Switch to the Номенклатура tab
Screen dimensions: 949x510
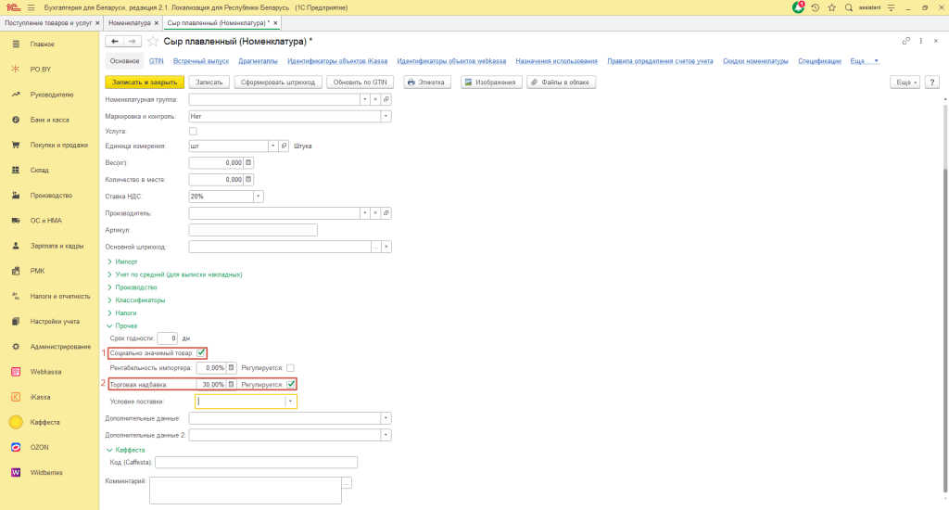coord(130,23)
